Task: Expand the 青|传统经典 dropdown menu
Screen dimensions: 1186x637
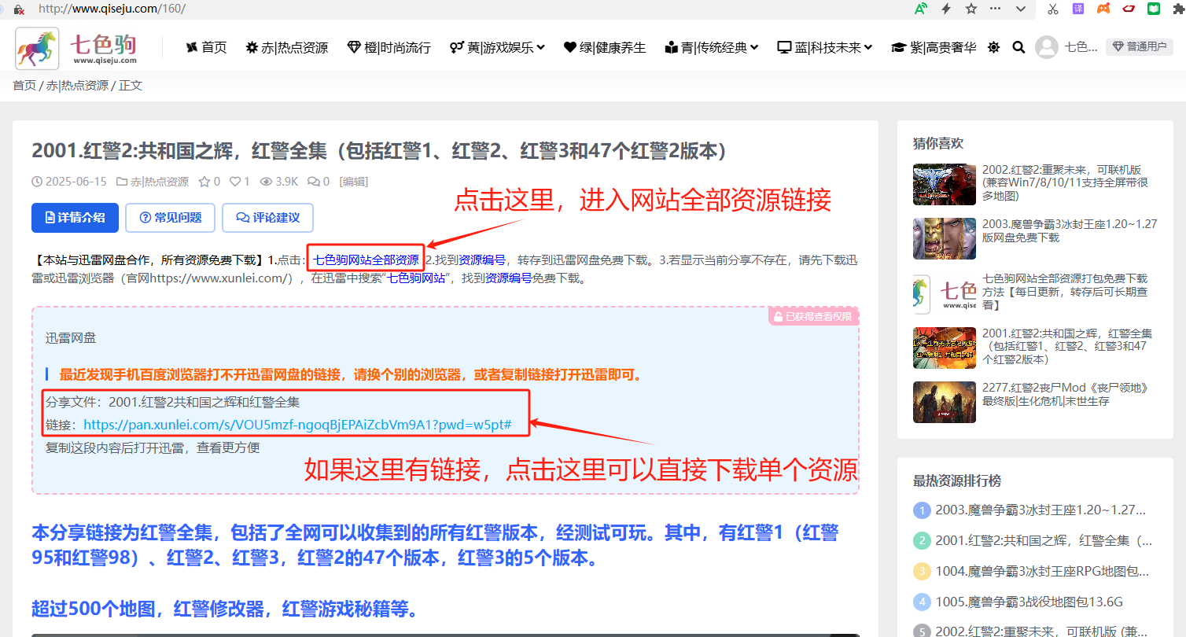Action: 712,47
